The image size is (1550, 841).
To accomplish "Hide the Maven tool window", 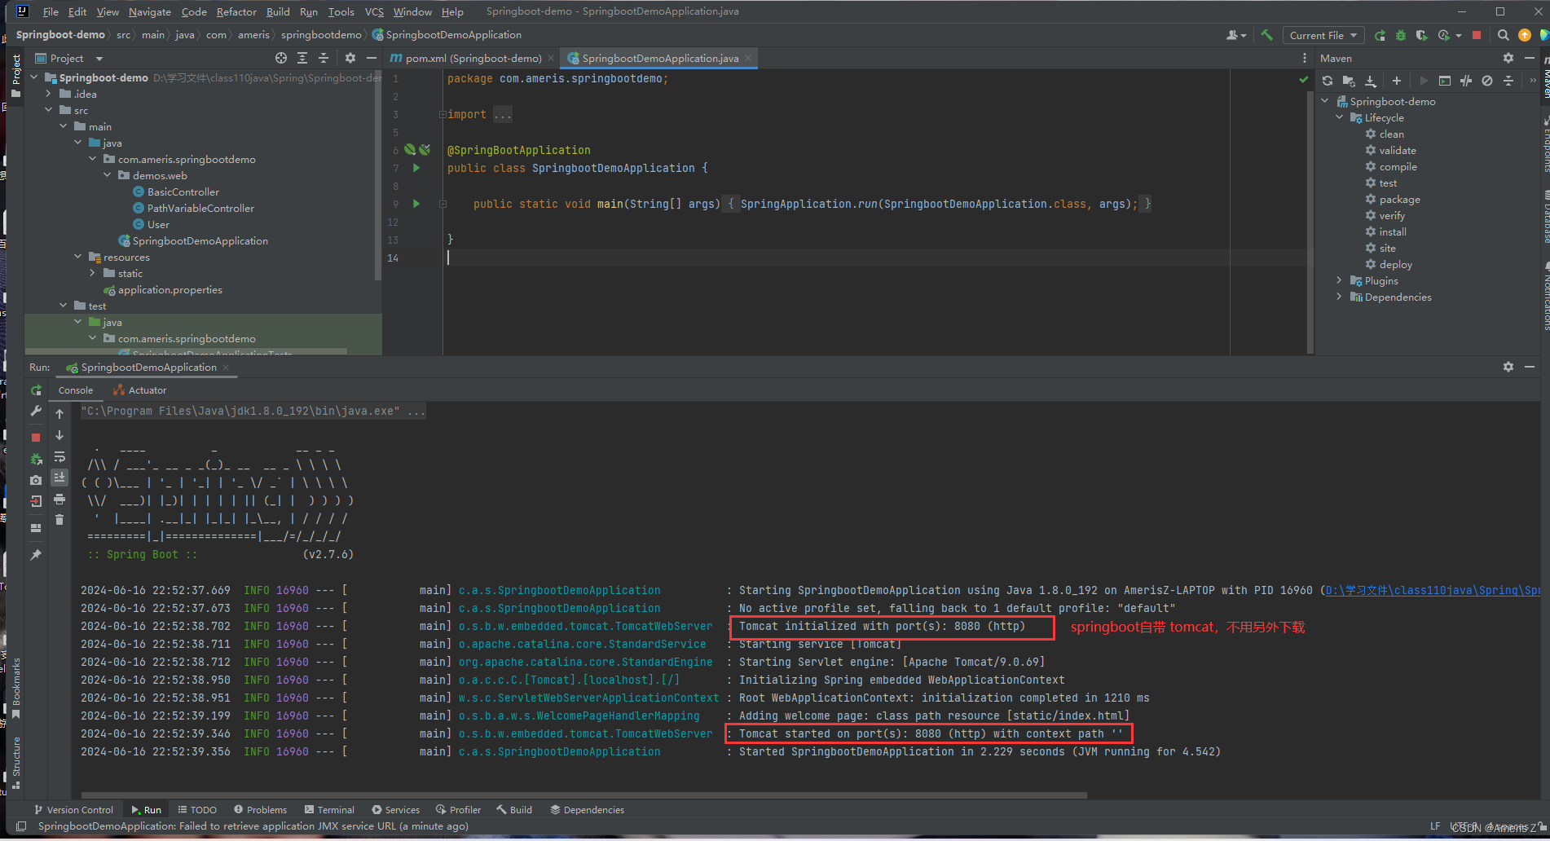I will point(1530,58).
